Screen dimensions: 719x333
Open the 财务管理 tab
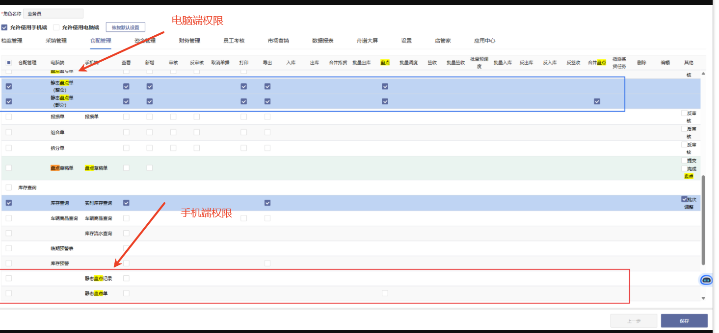189,41
